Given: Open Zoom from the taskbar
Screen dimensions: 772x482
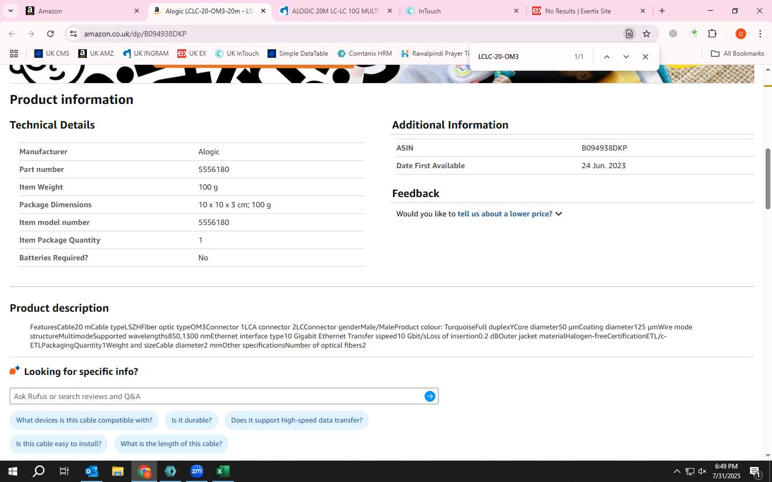Looking at the screenshot, I should [x=197, y=471].
